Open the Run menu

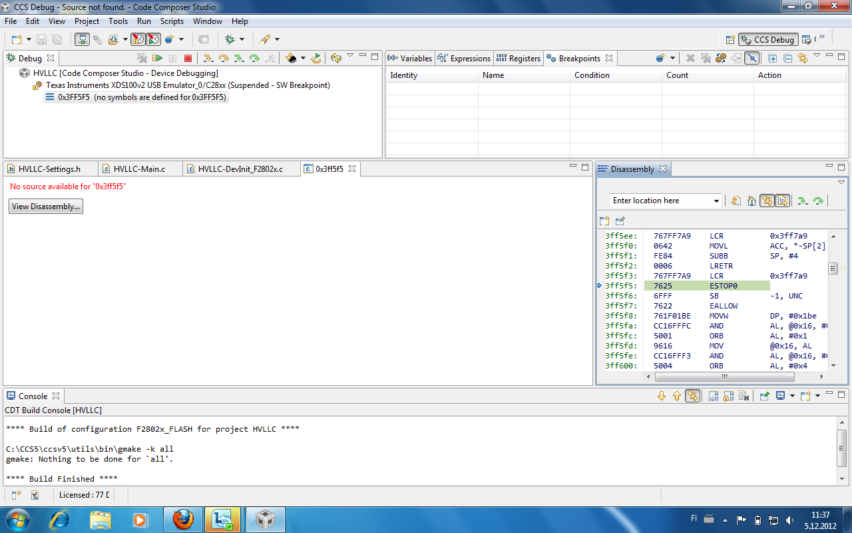[x=144, y=21]
